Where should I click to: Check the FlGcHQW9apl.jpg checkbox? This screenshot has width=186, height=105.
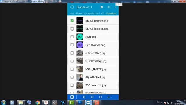point(72,61)
